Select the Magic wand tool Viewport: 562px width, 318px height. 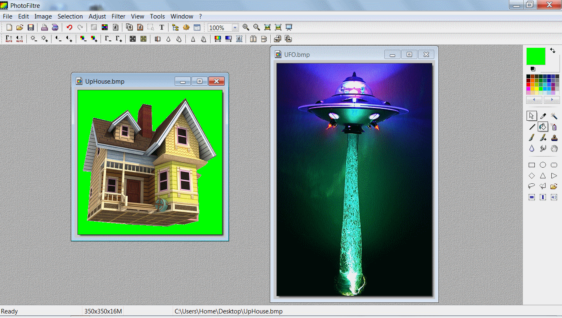coord(554,116)
